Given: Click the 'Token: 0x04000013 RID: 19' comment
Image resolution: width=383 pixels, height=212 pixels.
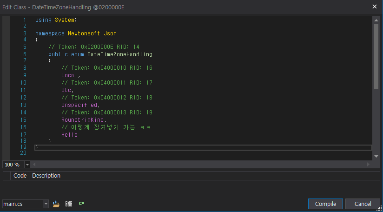Looking at the screenshot, I should [107, 113].
